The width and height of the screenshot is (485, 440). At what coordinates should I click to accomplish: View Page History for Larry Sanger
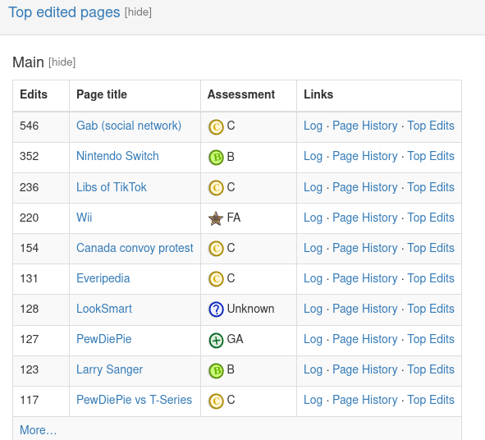tap(365, 369)
